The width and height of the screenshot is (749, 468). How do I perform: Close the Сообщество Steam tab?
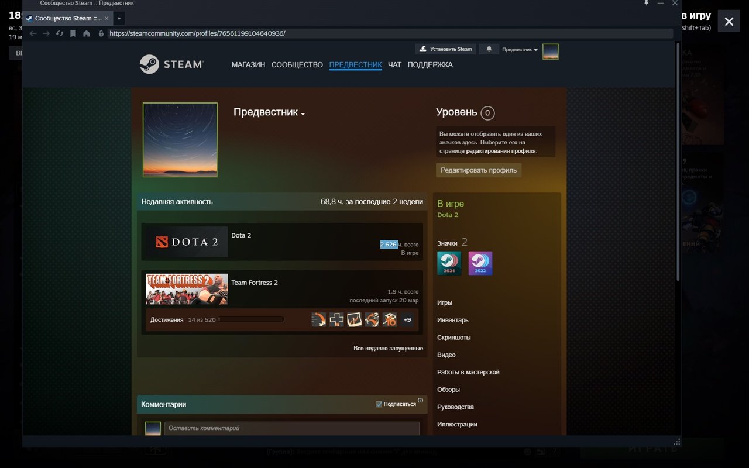tap(106, 18)
